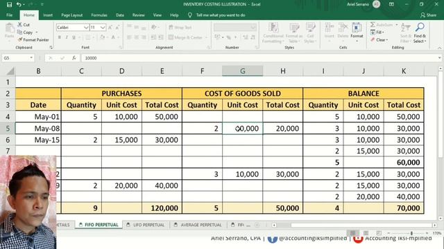
Task: Click the Copy icon in Clipboard group
Action: click(19, 33)
